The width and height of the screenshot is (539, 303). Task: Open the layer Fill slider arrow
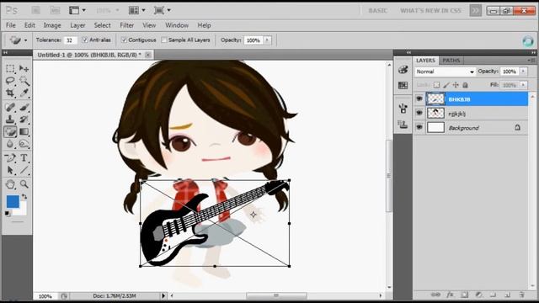coord(523,85)
